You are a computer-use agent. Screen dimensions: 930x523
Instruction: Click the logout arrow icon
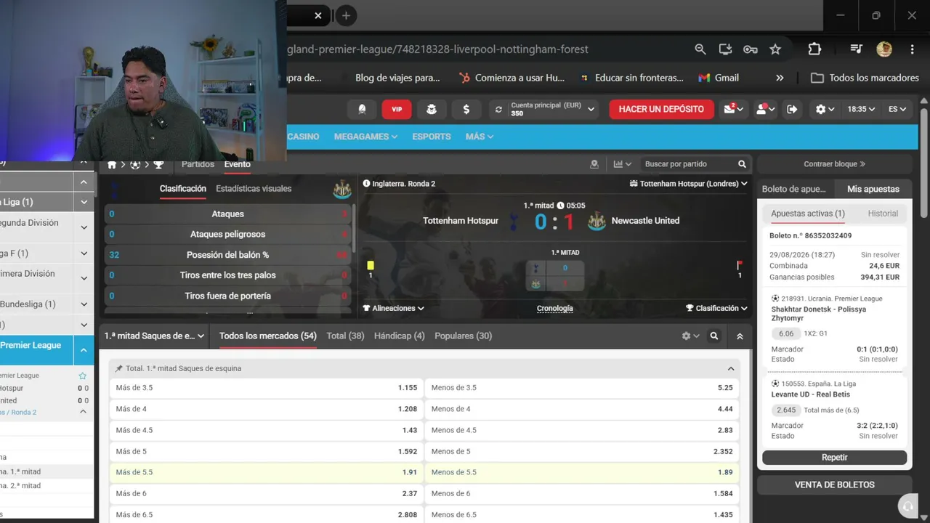[x=792, y=109]
